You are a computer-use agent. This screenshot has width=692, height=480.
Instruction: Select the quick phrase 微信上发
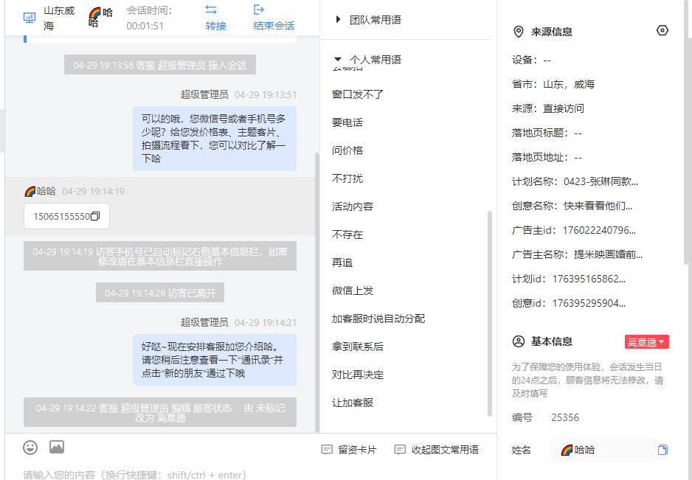tap(353, 291)
